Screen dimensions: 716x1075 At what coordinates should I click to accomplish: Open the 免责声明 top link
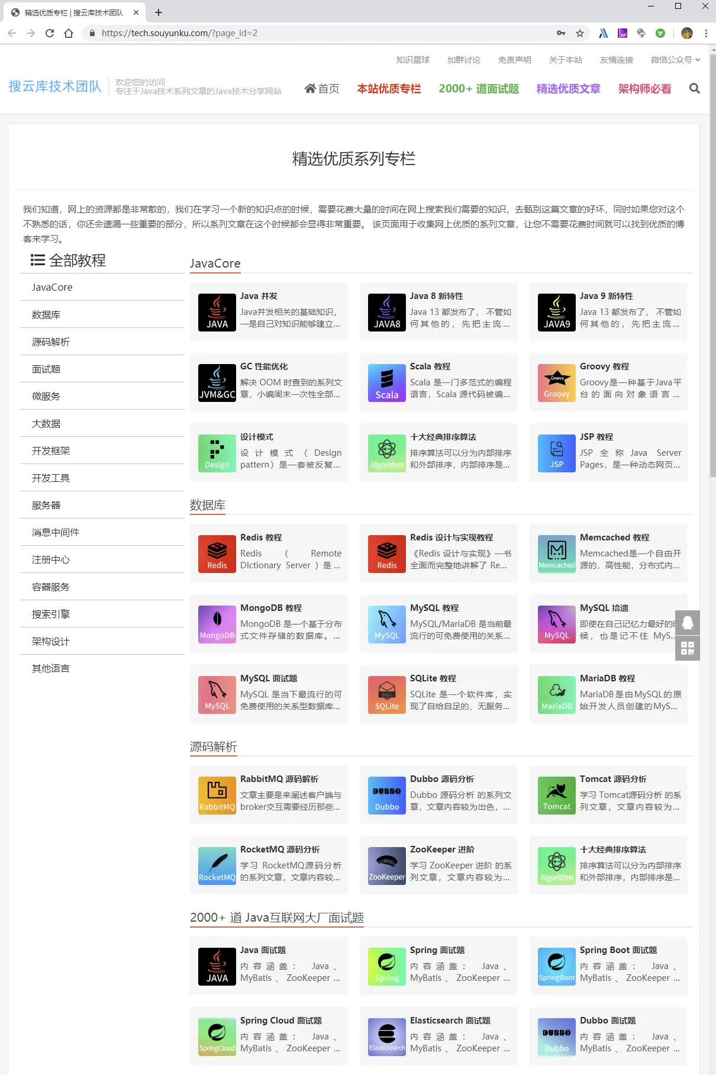tap(515, 60)
